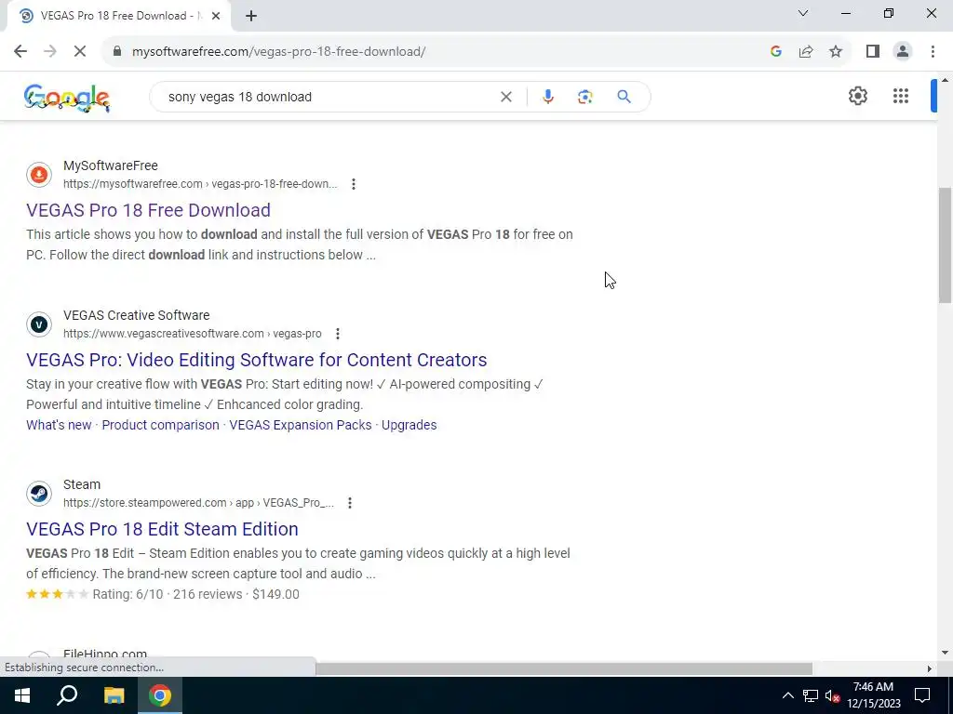Open VEGAS Pro: Video Editing Software link

pos(257,360)
